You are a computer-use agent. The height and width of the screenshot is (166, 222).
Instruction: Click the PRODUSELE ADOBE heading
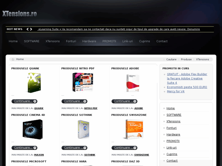125,69
